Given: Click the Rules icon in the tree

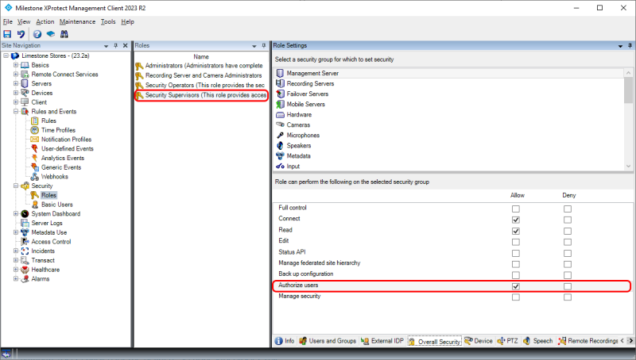Looking at the screenshot, I should click(x=35, y=121).
